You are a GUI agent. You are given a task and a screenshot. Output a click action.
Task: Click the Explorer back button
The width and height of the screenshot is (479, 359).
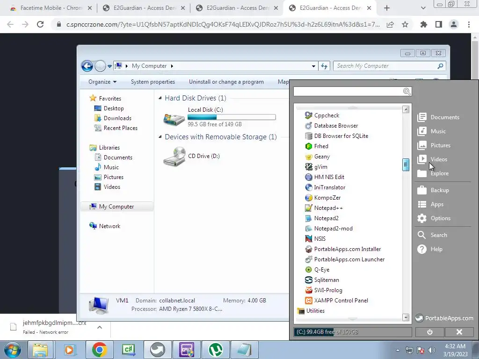point(87,66)
